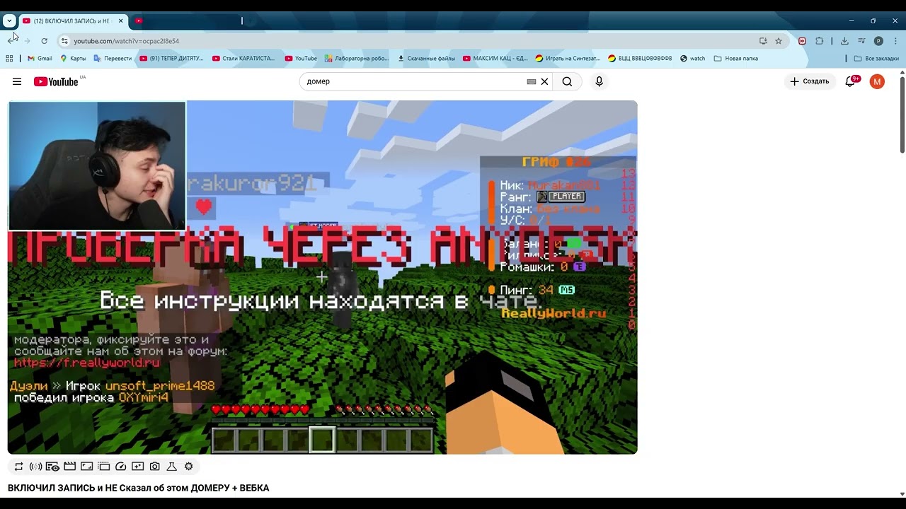
Task: Switch to the second YouTube tab
Action: pos(185,21)
